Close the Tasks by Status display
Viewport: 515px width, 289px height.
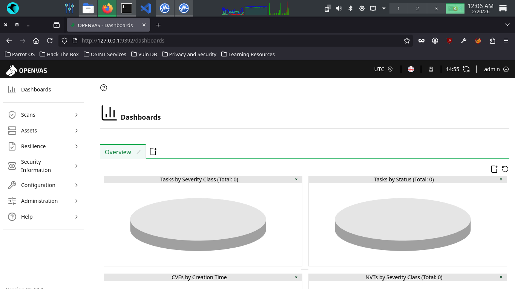501,179
